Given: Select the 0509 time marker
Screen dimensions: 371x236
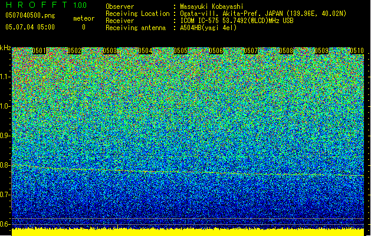Looking at the screenshot, I should (321, 51).
